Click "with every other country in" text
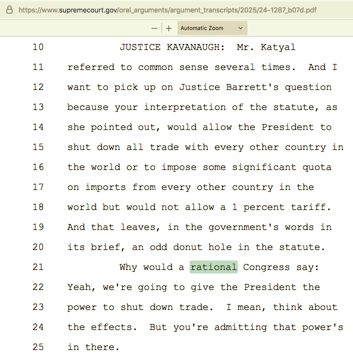The height and width of the screenshot is (362, 353). click(x=264, y=147)
